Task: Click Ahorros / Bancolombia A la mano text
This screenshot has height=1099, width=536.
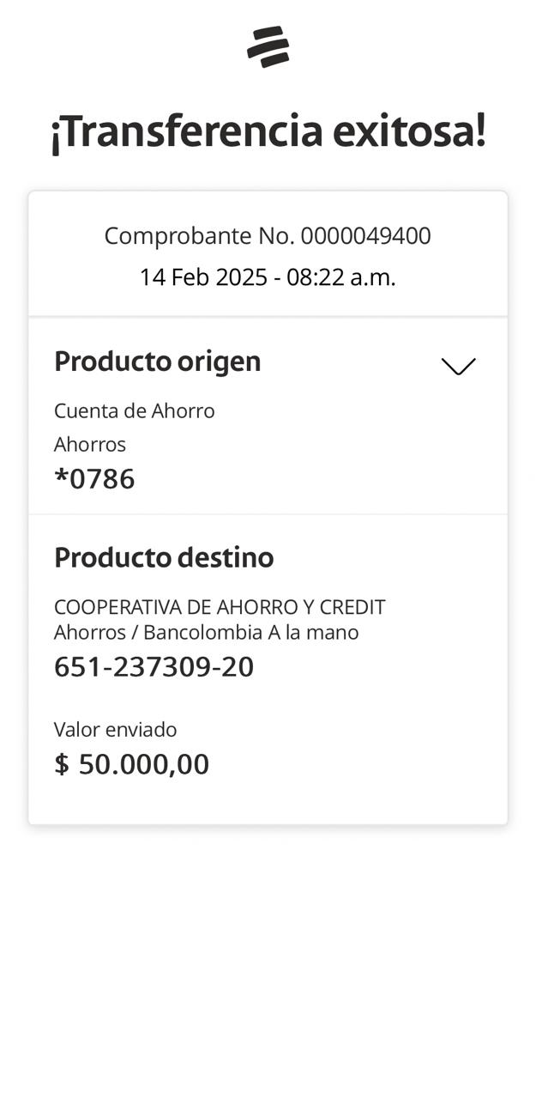Action: click(x=206, y=633)
